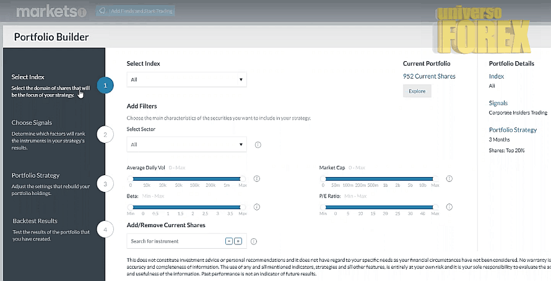Click the Search for instrument field
This screenshot has width=551, height=281.
pyautogui.click(x=173, y=241)
